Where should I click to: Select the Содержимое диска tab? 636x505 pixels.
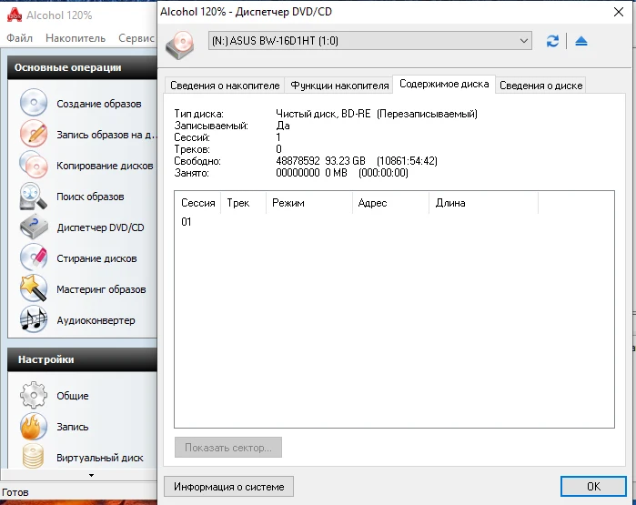point(444,84)
